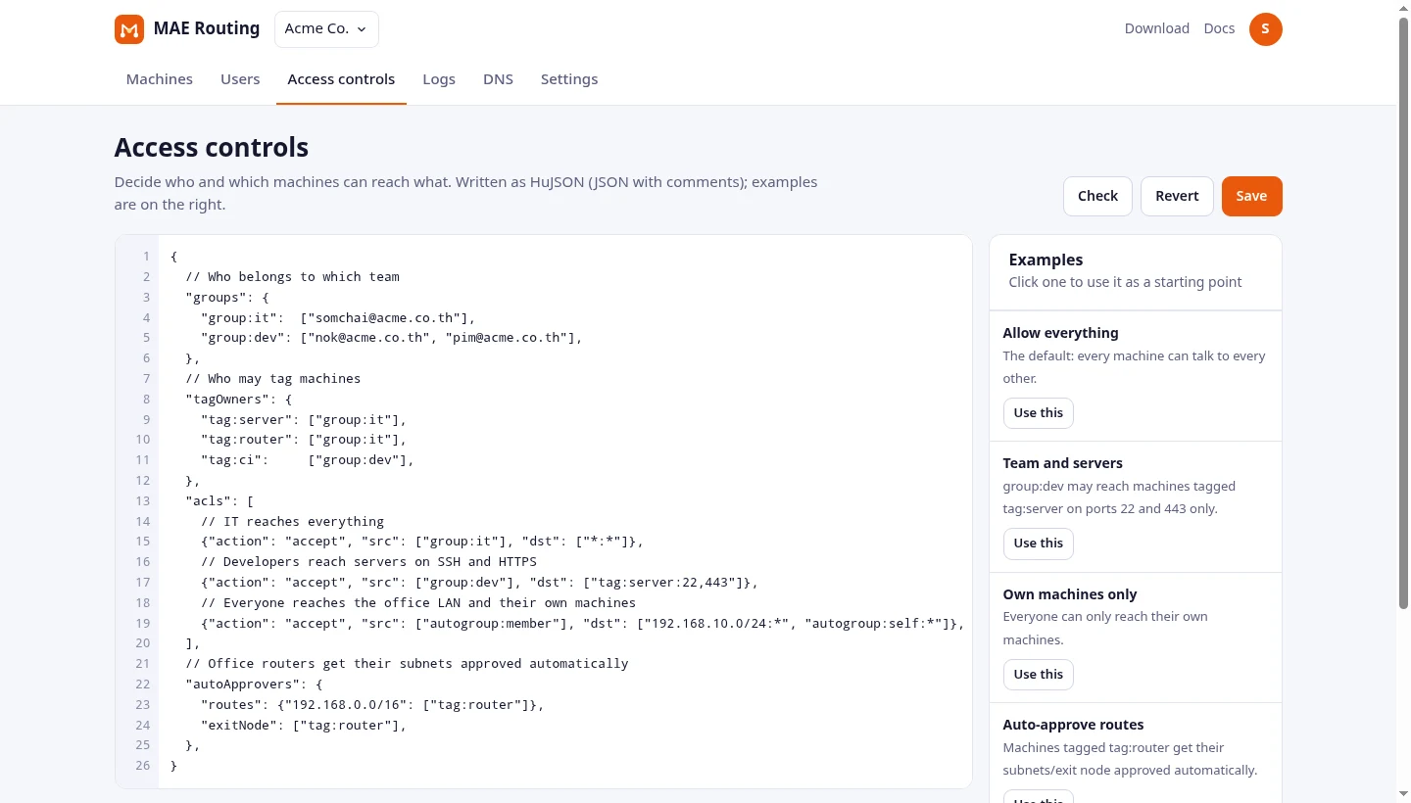Open the Acme Co. organization dropdown

(326, 29)
